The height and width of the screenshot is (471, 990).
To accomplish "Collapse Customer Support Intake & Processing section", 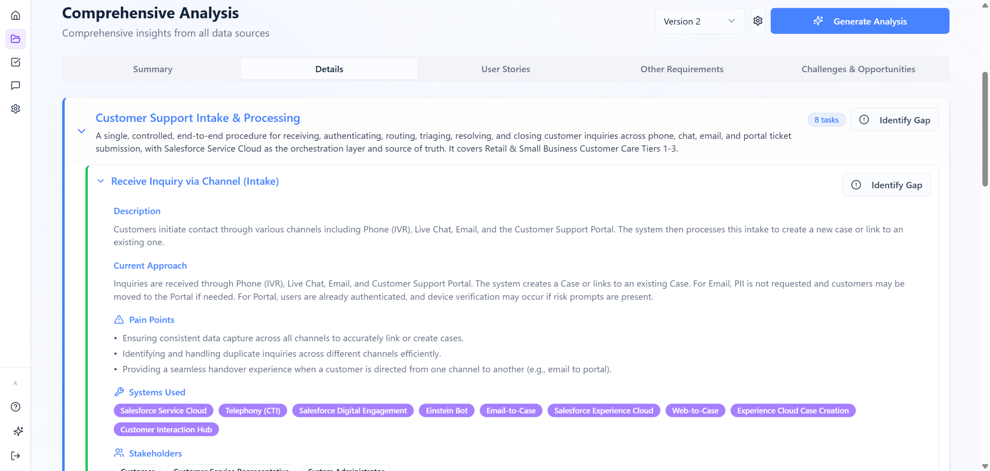I will click(82, 131).
